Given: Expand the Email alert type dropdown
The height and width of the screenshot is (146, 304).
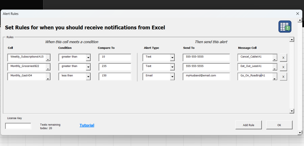Looking at the screenshot, I should pyautogui.click(x=172, y=77).
